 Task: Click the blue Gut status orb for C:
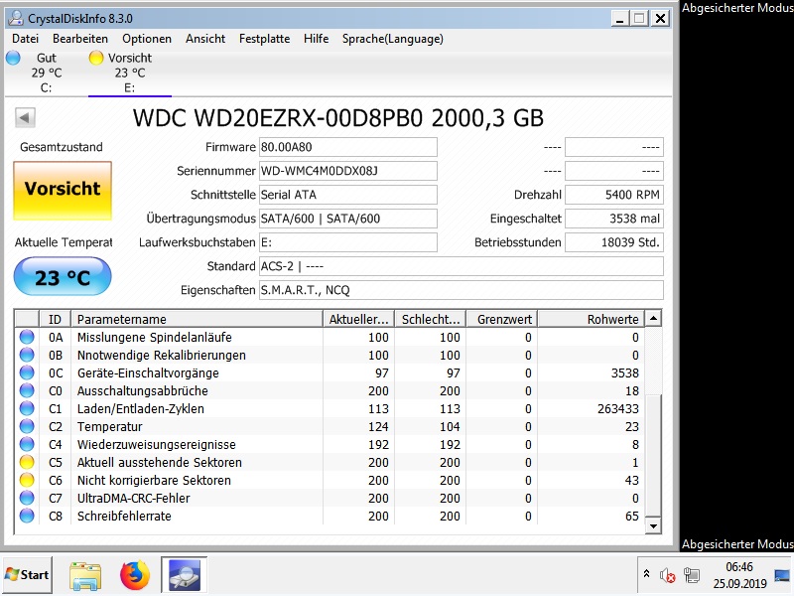pyautogui.click(x=13, y=58)
